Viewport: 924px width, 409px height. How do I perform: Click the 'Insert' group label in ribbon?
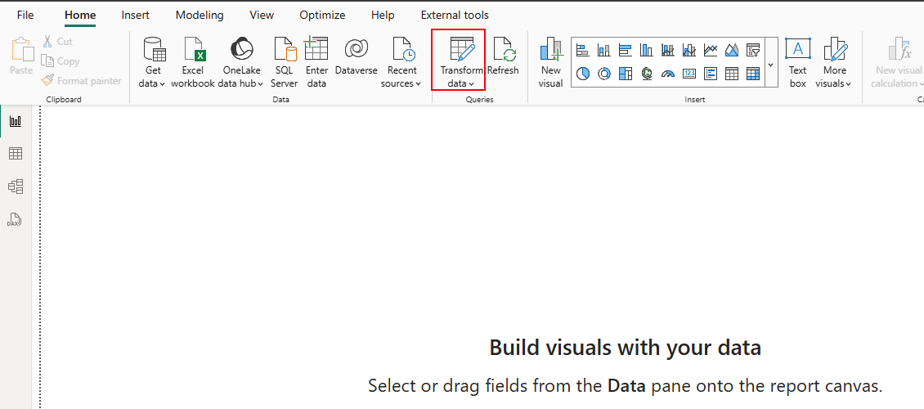(x=695, y=100)
